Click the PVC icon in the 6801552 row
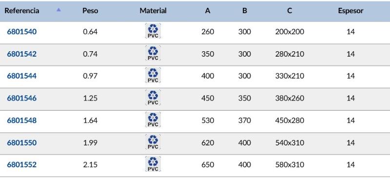The image size is (390, 180). tap(153, 164)
